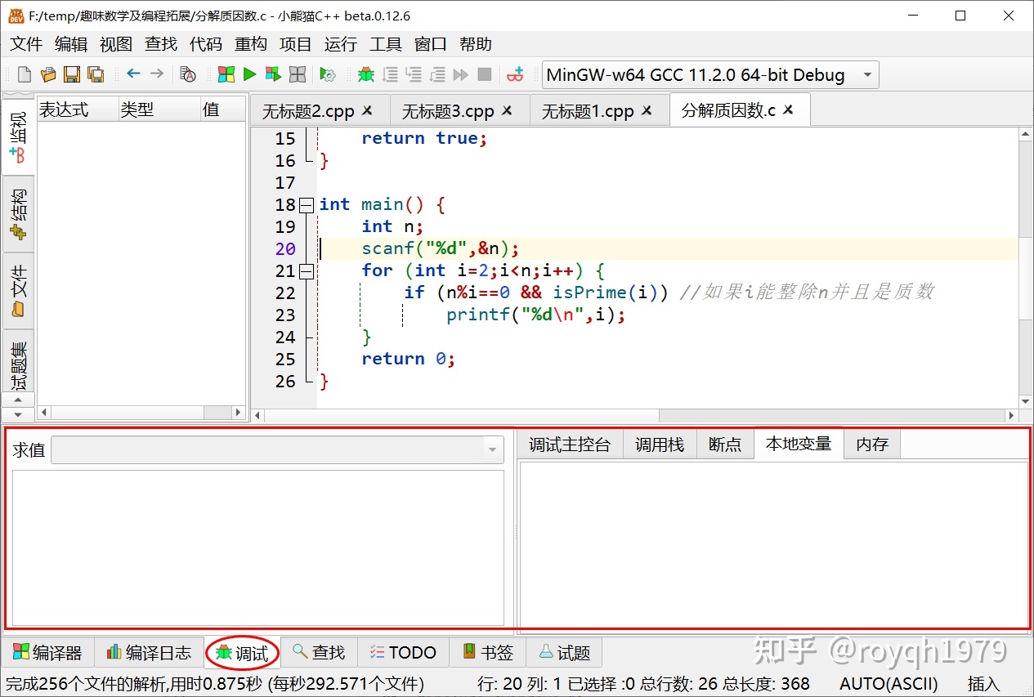Save all open files
Image resolution: width=1034 pixels, height=697 pixels.
click(x=96, y=74)
